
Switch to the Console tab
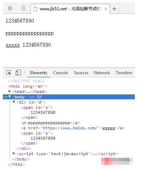(60, 73)
